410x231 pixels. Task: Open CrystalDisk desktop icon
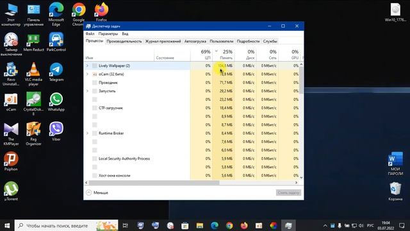point(33,104)
